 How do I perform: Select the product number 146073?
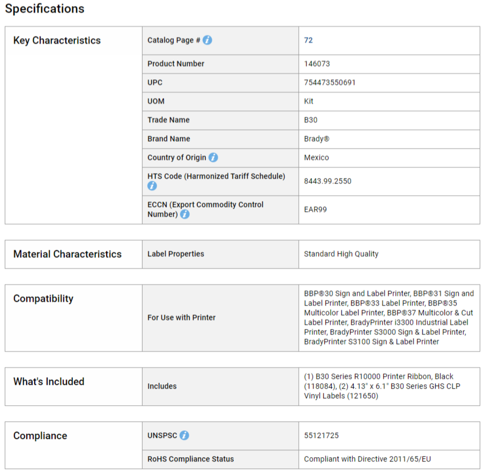[317, 64]
